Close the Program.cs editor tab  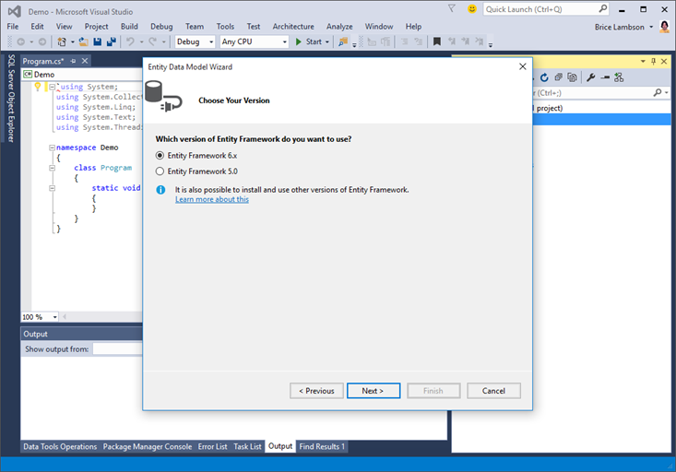85,61
